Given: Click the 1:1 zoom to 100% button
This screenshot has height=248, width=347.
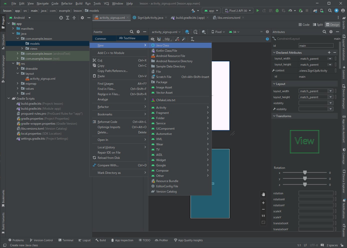Looking at the screenshot, I should pyautogui.click(x=263, y=216).
